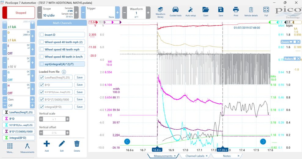Go to previous waveform buffer
Screen dimensions: 302x159
[125, 13]
